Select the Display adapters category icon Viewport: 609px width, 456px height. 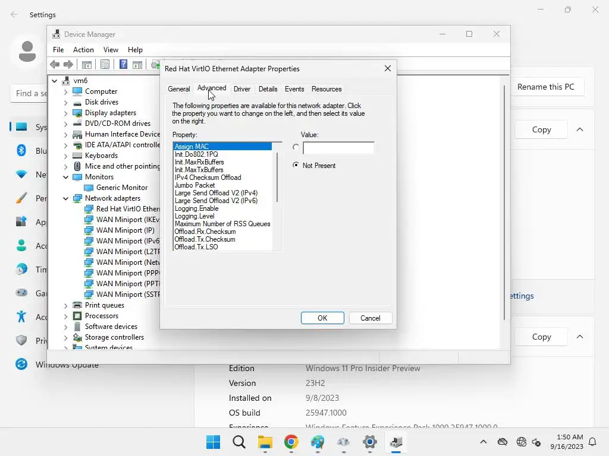(x=77, y=113)
